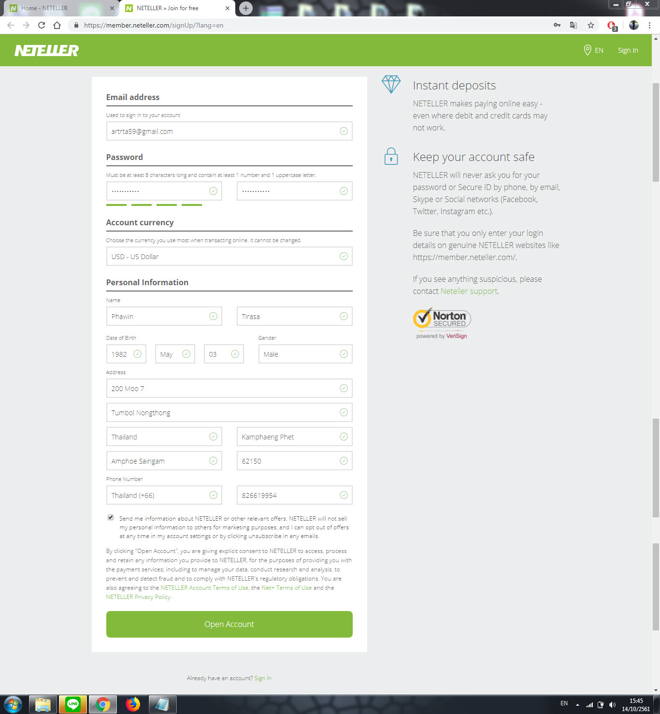Close the 'Join for free' tab
Viewport: 660px width, 714px height.
pos(228,8)
